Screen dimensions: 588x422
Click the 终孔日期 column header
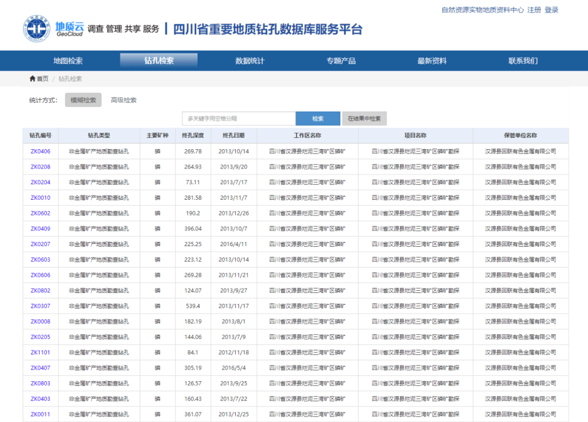234,136
